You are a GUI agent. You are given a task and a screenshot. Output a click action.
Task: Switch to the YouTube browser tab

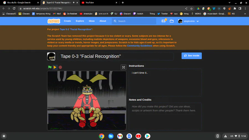click(x=99, y=2)
